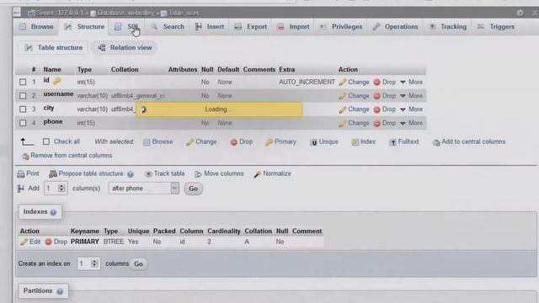Open Propose table structure help icon

[131, 174]
